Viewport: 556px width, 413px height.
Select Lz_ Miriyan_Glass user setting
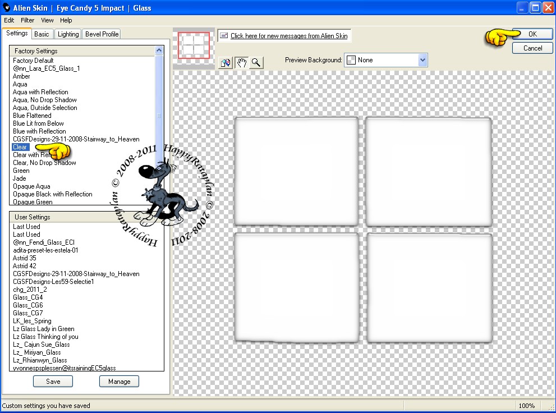pyautogui.click(x=37, y=352)
